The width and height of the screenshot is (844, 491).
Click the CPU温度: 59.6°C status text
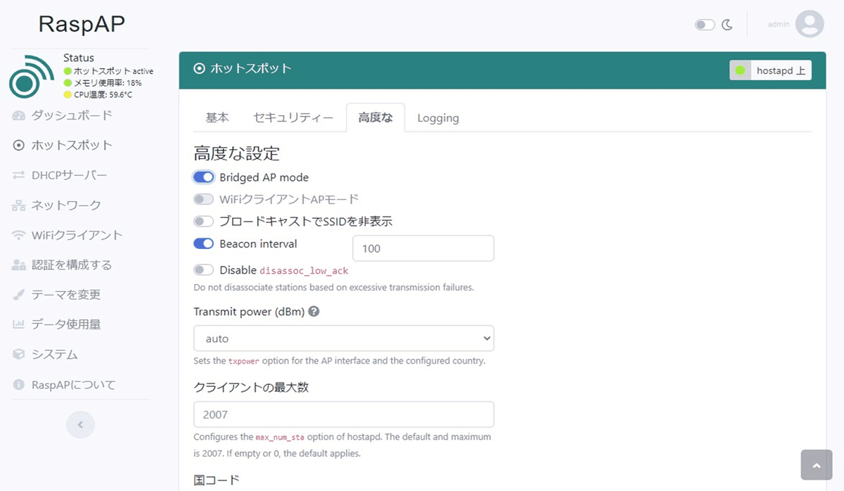coord(103,94)
